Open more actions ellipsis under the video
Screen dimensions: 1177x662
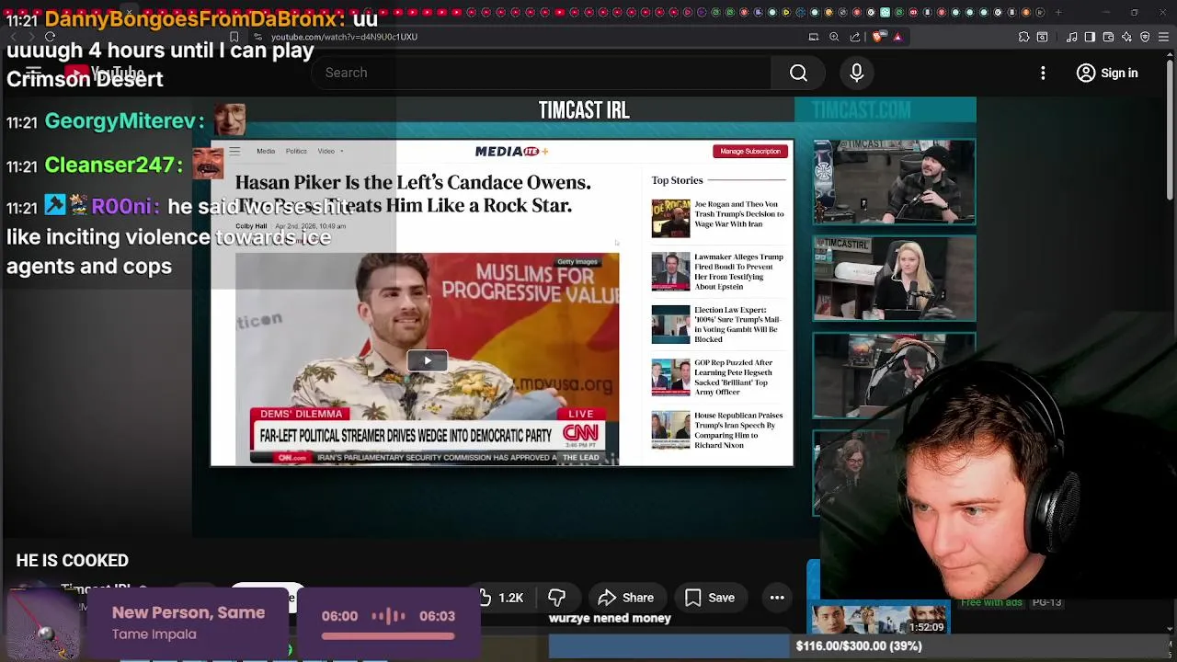777,598
